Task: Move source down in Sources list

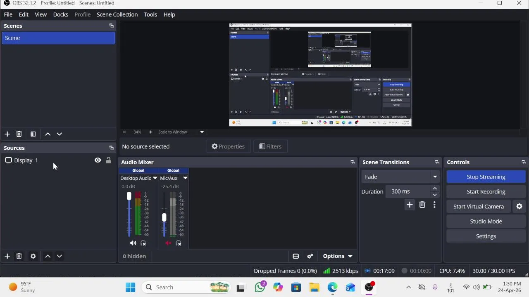Action: pyautogui.click(x=60, y=256)
